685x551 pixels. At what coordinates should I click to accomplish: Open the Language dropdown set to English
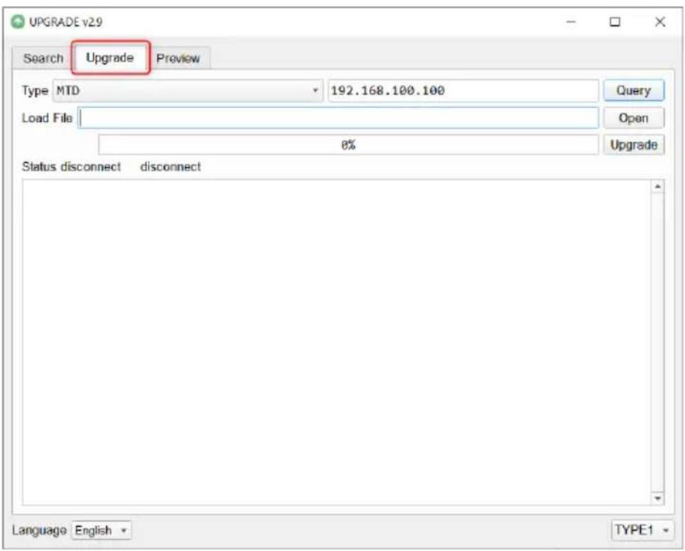click(x=102, y=530)
